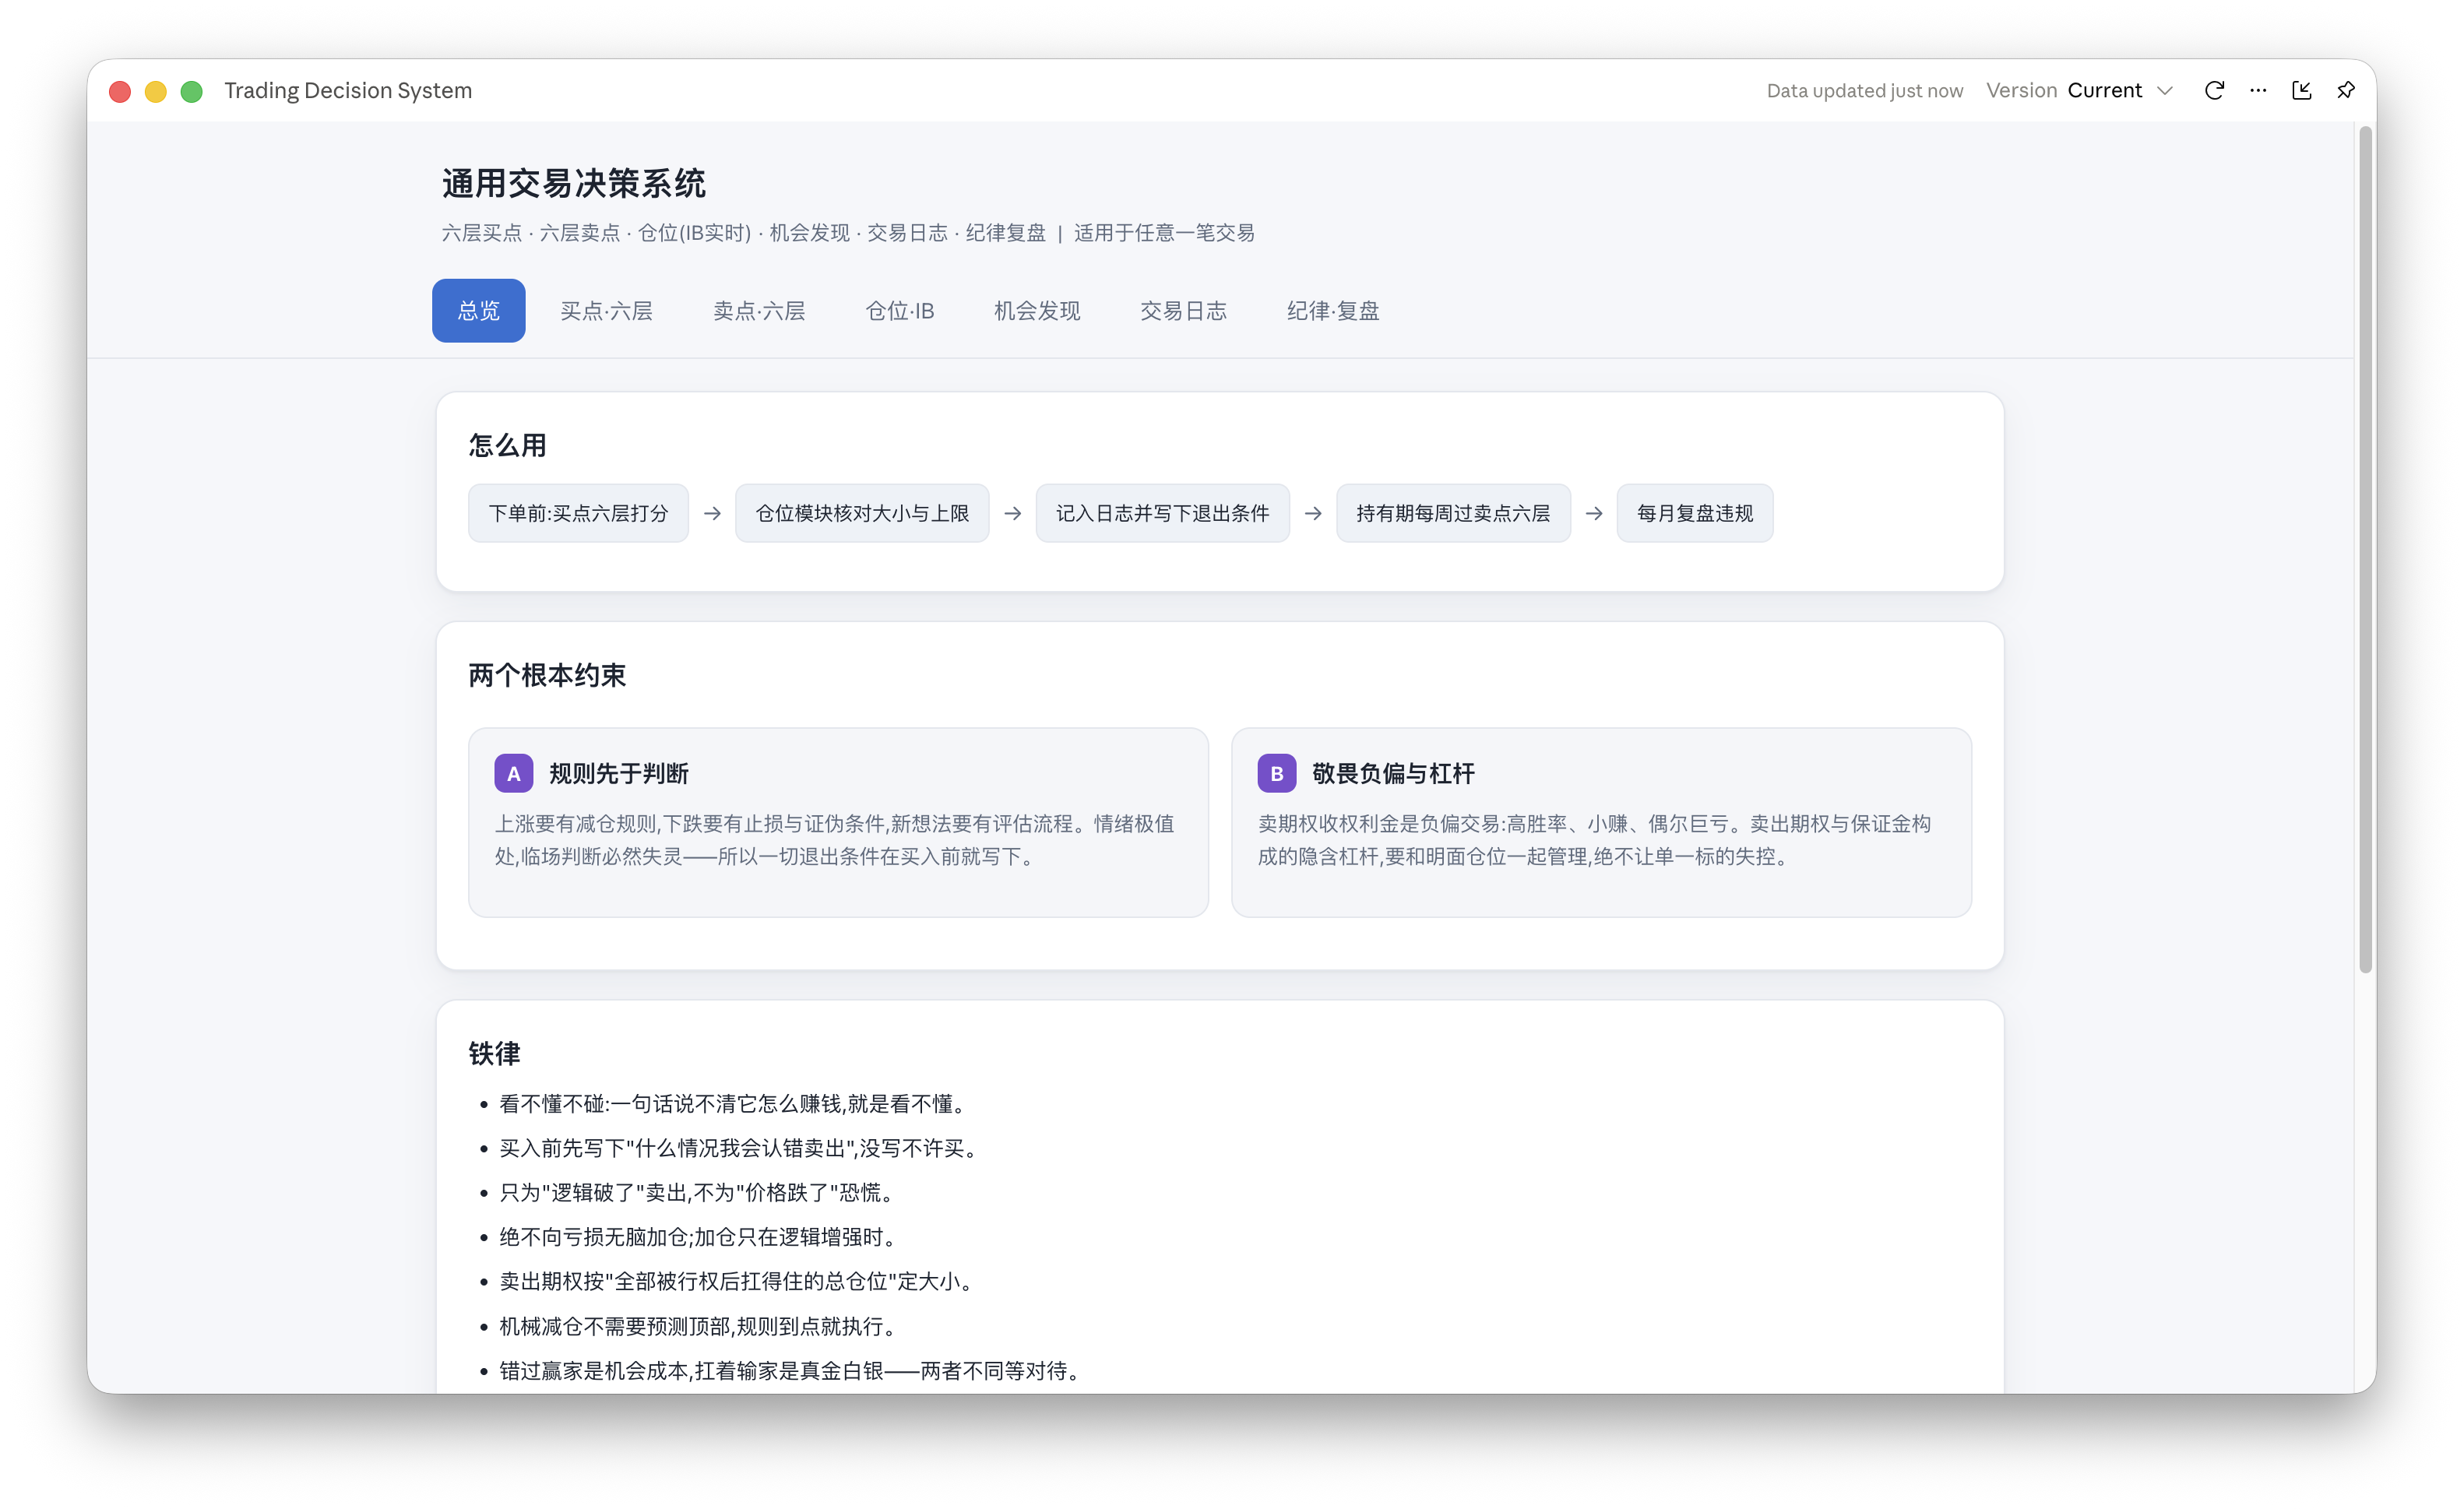2464x1509 pixels.
Task: Go to the 纪律·复盘 tab
Action: pyautogui.click(x=1333, y=310)
